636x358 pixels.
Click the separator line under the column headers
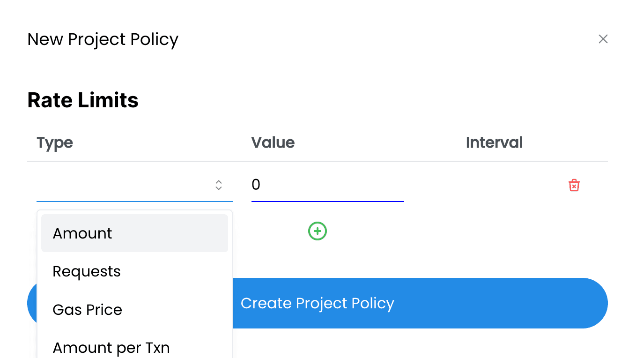[x=318, y=161]
